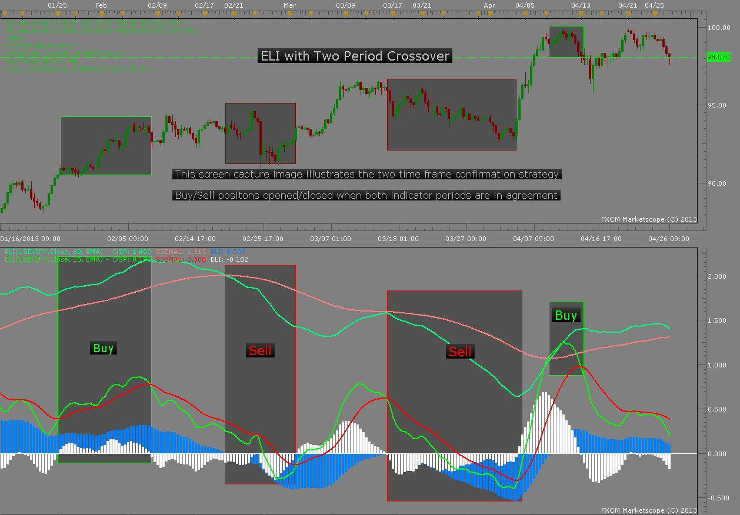Select the 2.000 indicator axis value
Screen dimensions: 740x515
(x=718, y=276)
